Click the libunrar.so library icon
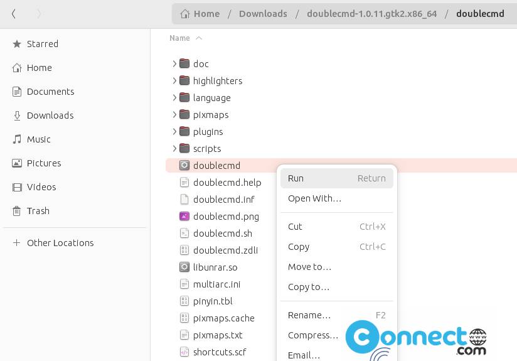This screenshot has width=517, height=361. [184, 267]
